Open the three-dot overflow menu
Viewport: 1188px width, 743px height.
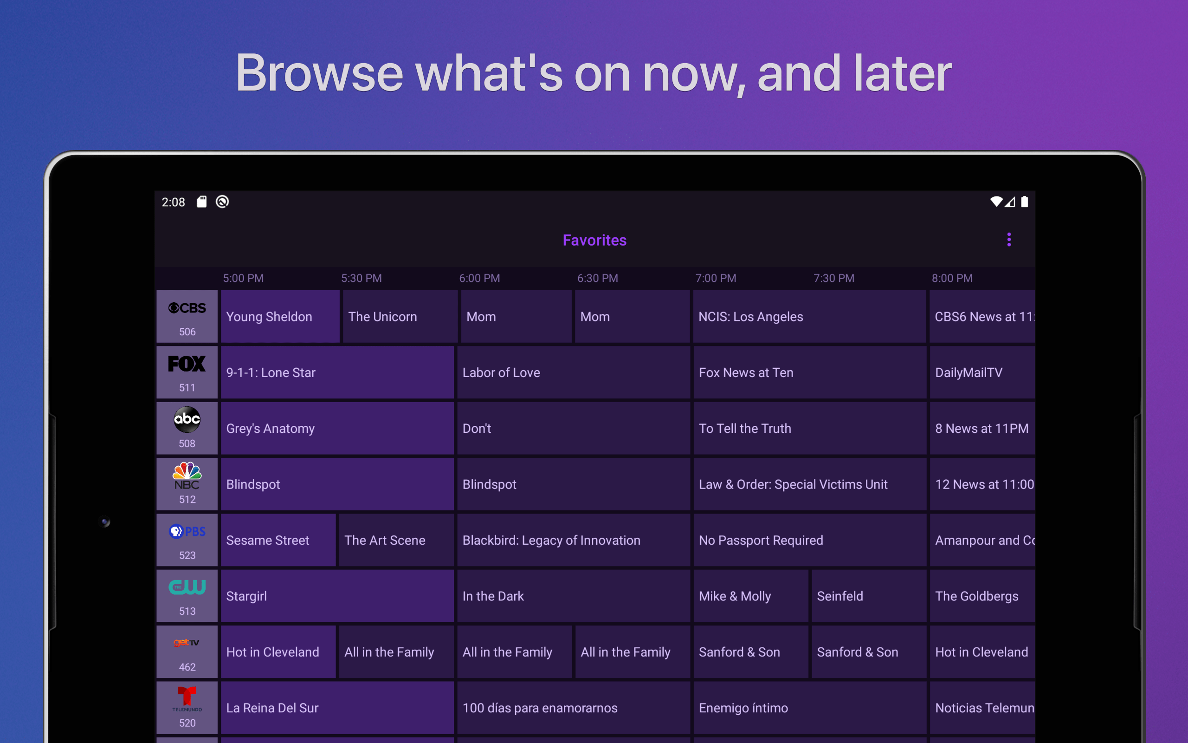(1009, 239)
